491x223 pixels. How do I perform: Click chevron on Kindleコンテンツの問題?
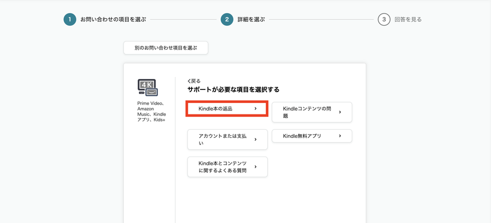pos(340,112)
